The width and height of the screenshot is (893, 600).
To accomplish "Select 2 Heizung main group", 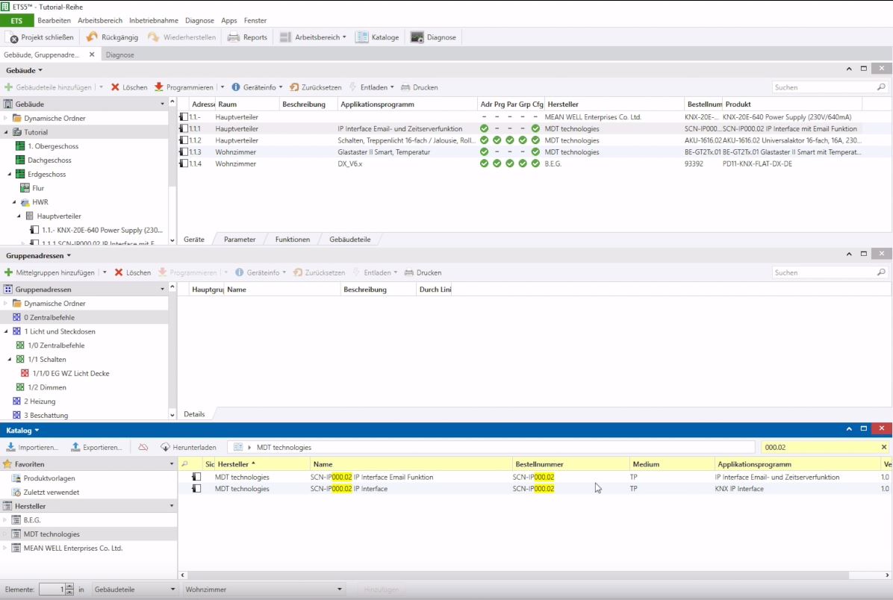I will click(x=40, y=401).
